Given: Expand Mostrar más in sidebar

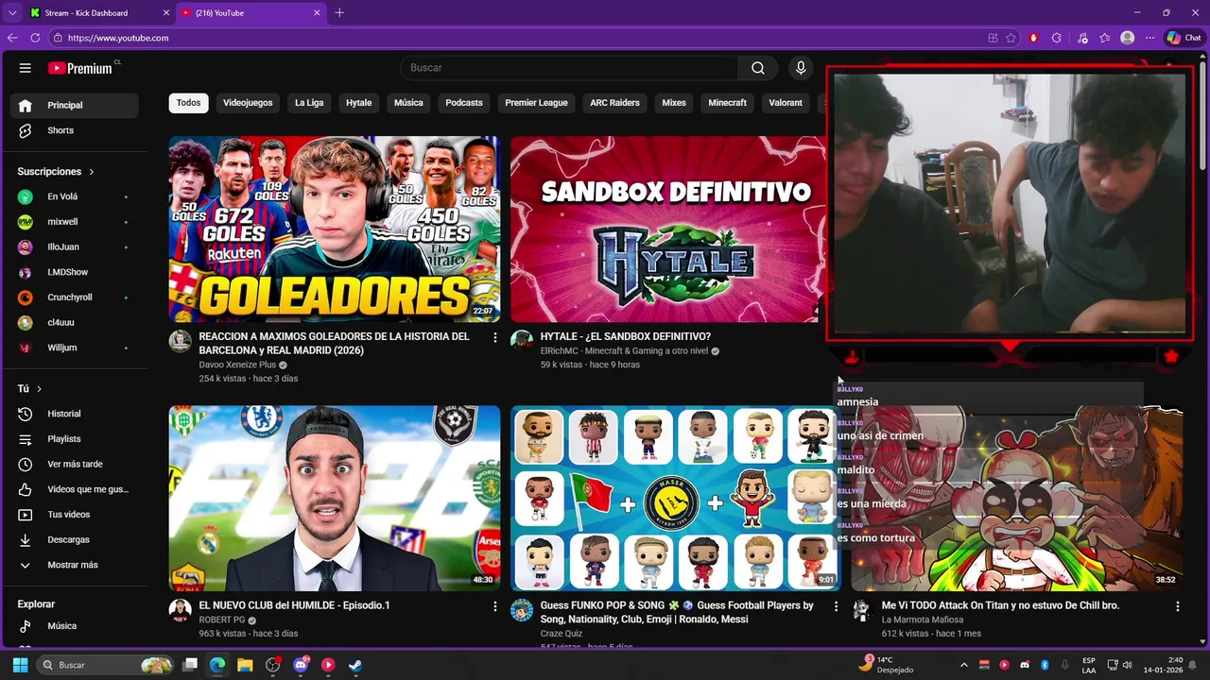Looking at the screenshot, I should (x=74, y=565).
